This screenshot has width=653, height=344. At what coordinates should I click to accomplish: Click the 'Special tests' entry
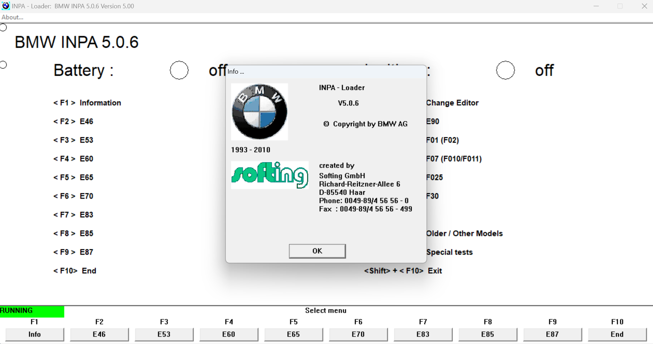click(x=450, y=252)
